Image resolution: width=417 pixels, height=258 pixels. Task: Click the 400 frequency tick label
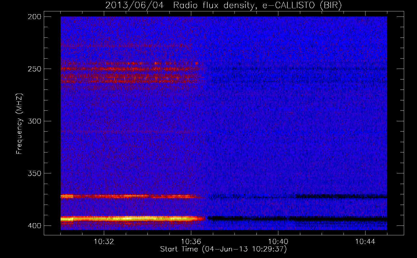pyautogui.click(x=34, y=226)
